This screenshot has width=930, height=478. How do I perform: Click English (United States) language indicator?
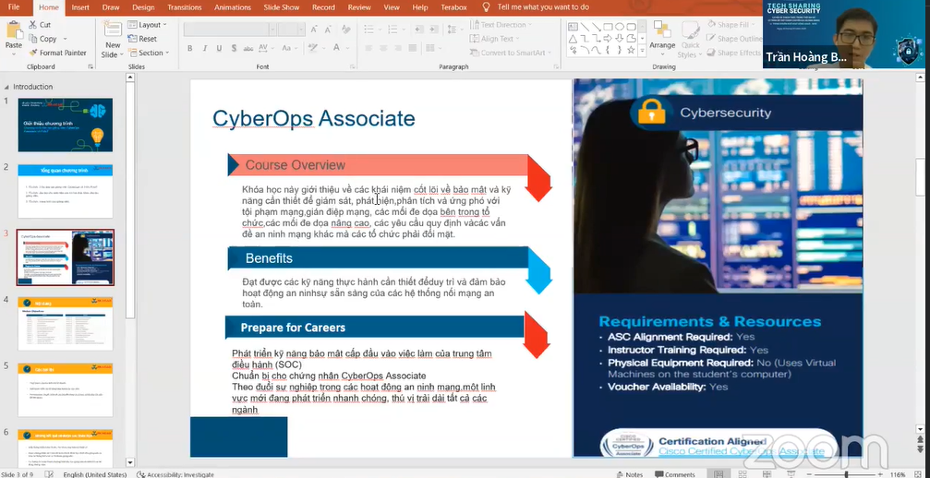pyautogui.click(x=95, y=474)
